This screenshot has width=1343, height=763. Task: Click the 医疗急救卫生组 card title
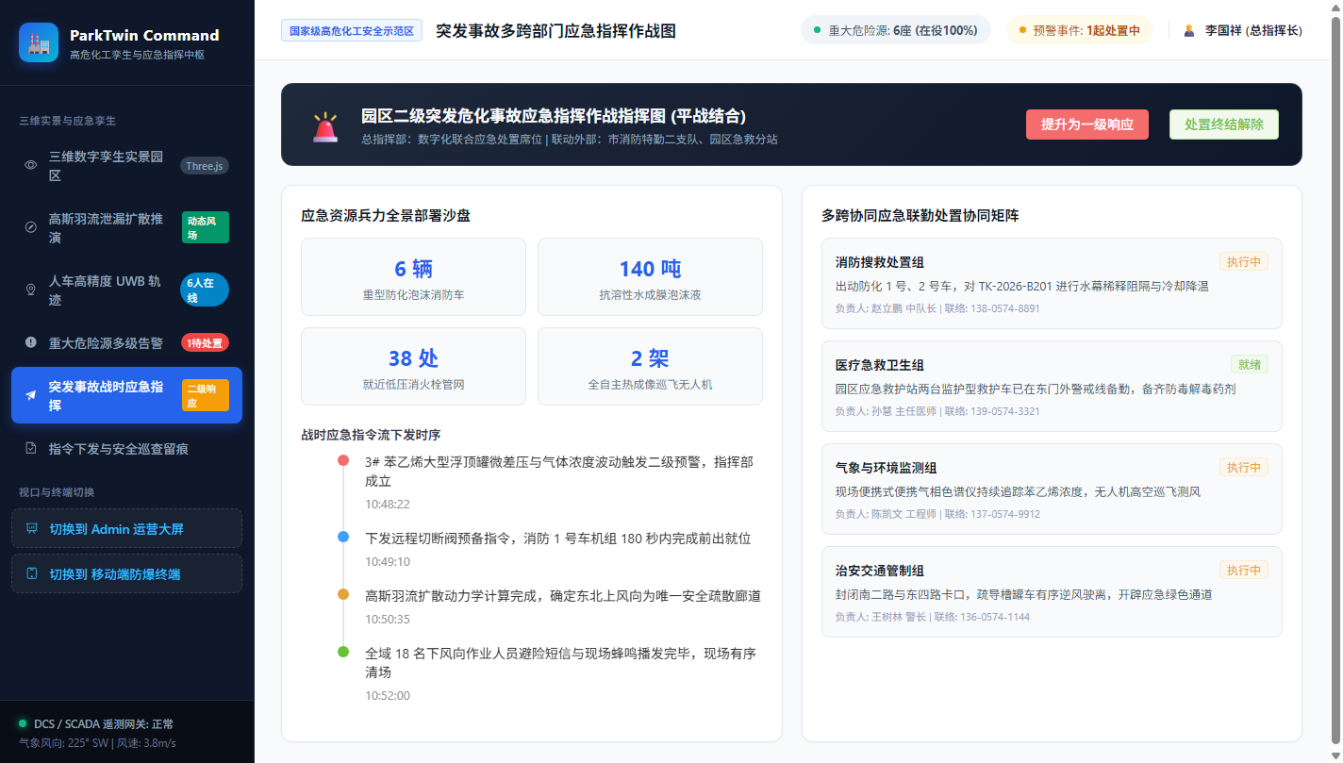pos(879,365)
